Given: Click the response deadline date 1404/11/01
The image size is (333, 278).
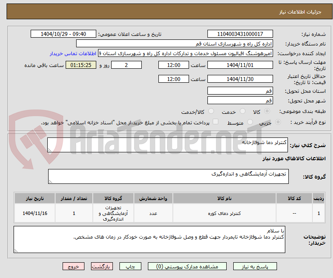Looking at the screenshot, I should tap(240, 65).
